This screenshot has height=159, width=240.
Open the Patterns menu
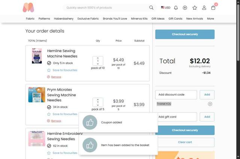click(x=44, y=18)
